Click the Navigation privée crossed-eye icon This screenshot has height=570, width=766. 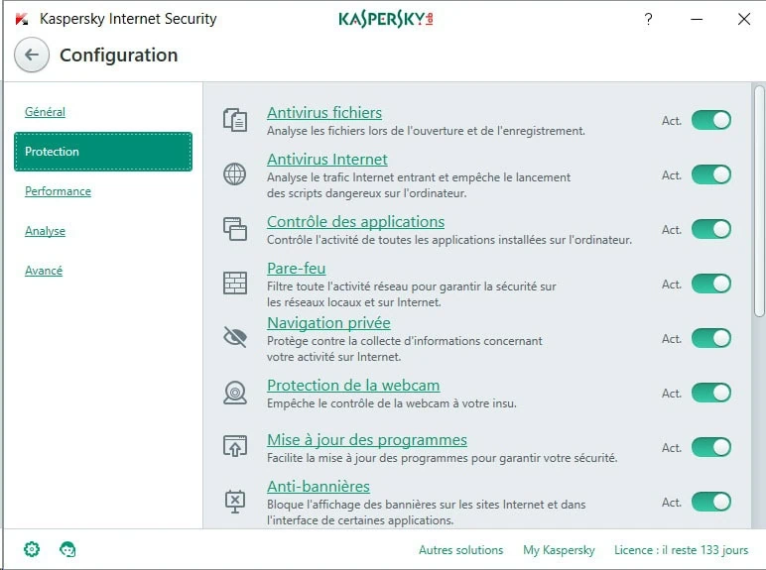tap(234, 338)
